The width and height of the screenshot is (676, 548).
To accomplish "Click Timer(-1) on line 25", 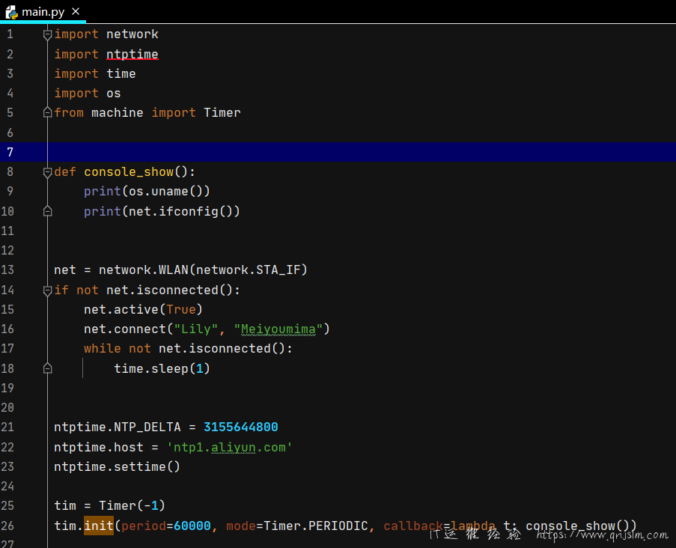I will point(132,506).
